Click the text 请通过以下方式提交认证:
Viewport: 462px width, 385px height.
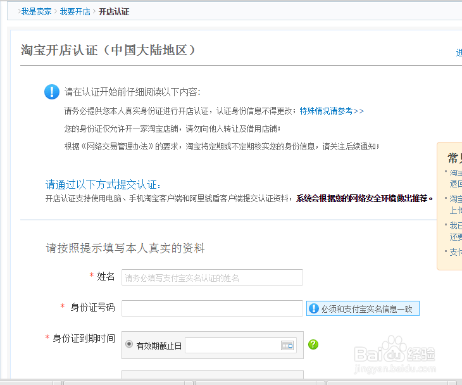click(103, 185)
